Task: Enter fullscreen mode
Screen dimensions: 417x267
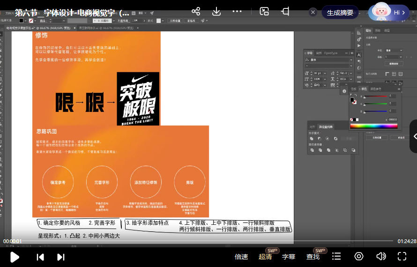Action: 402,256
